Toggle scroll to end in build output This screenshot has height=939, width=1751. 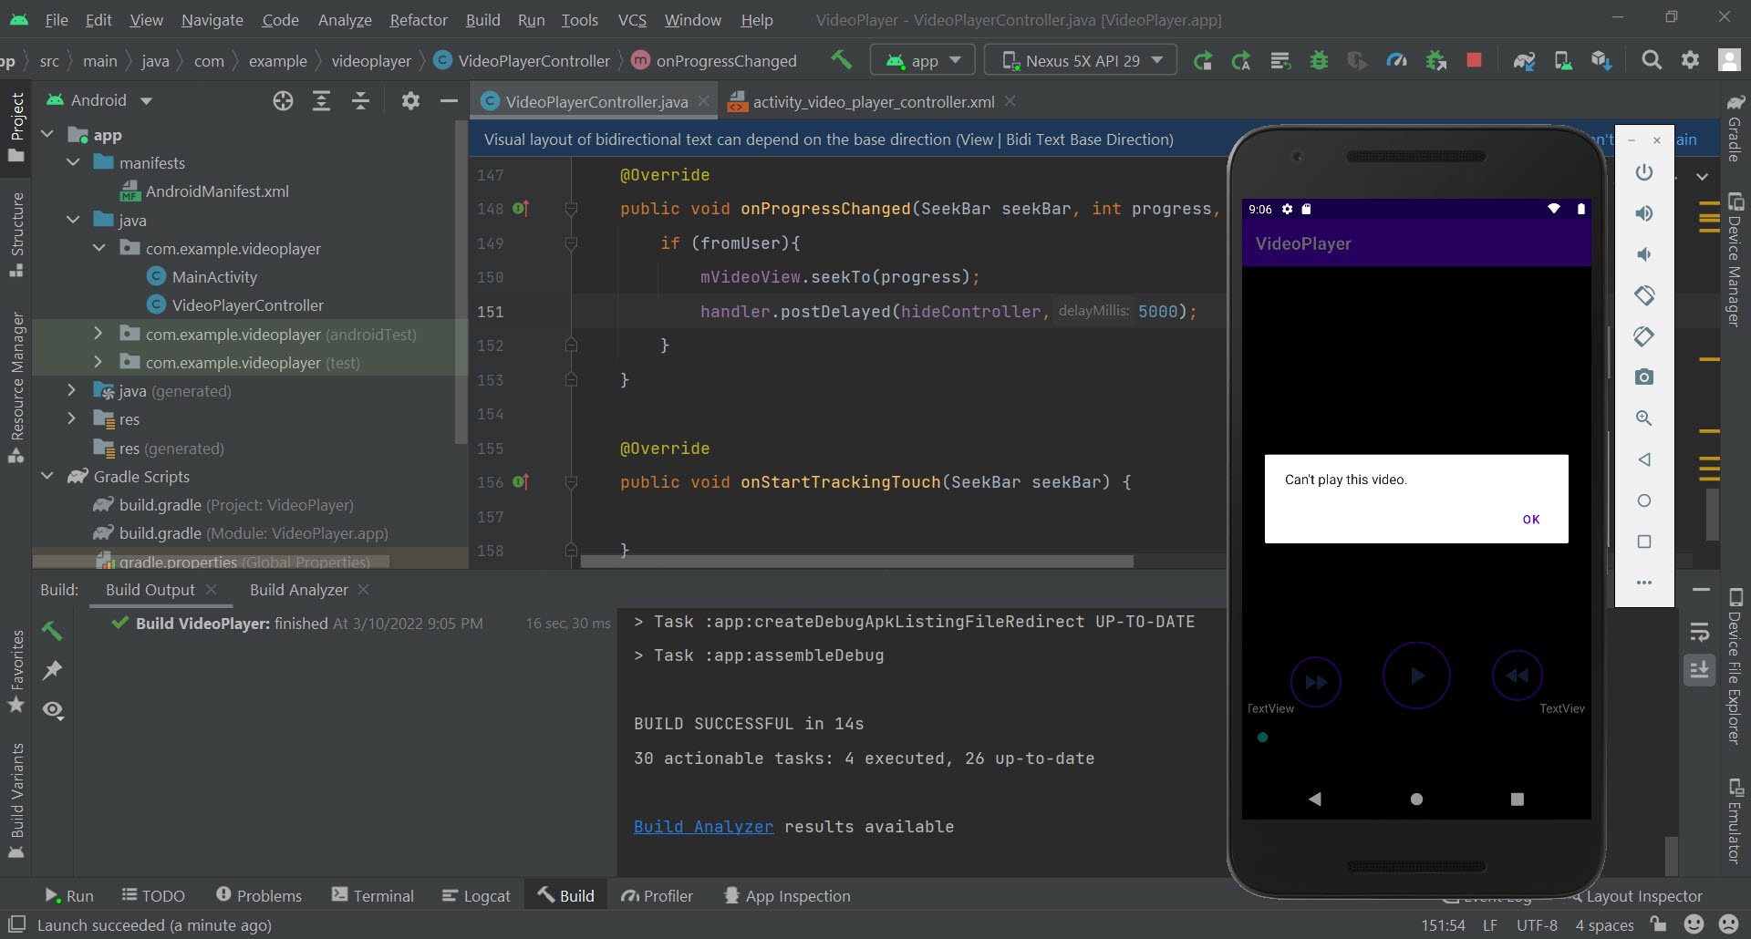(x=1700, y=670)
